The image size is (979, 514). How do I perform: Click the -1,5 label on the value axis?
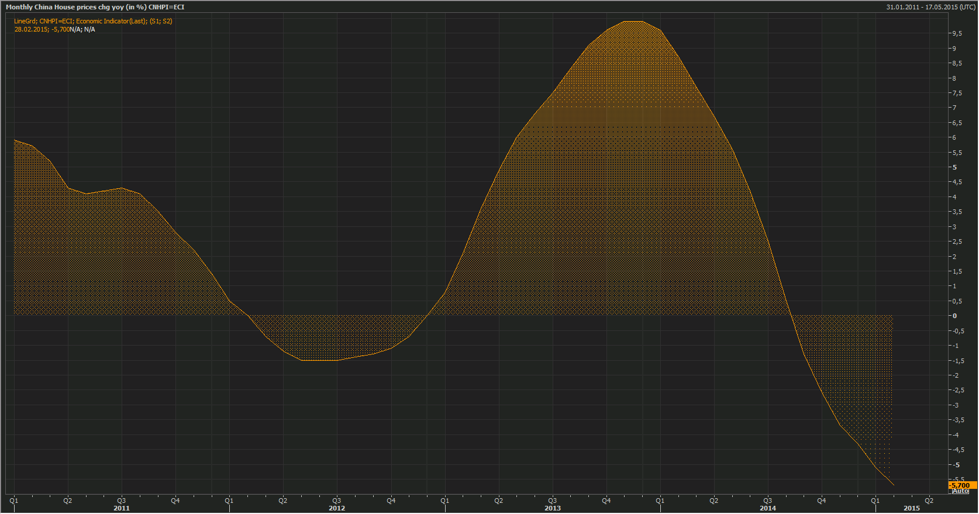coord(958,361)
